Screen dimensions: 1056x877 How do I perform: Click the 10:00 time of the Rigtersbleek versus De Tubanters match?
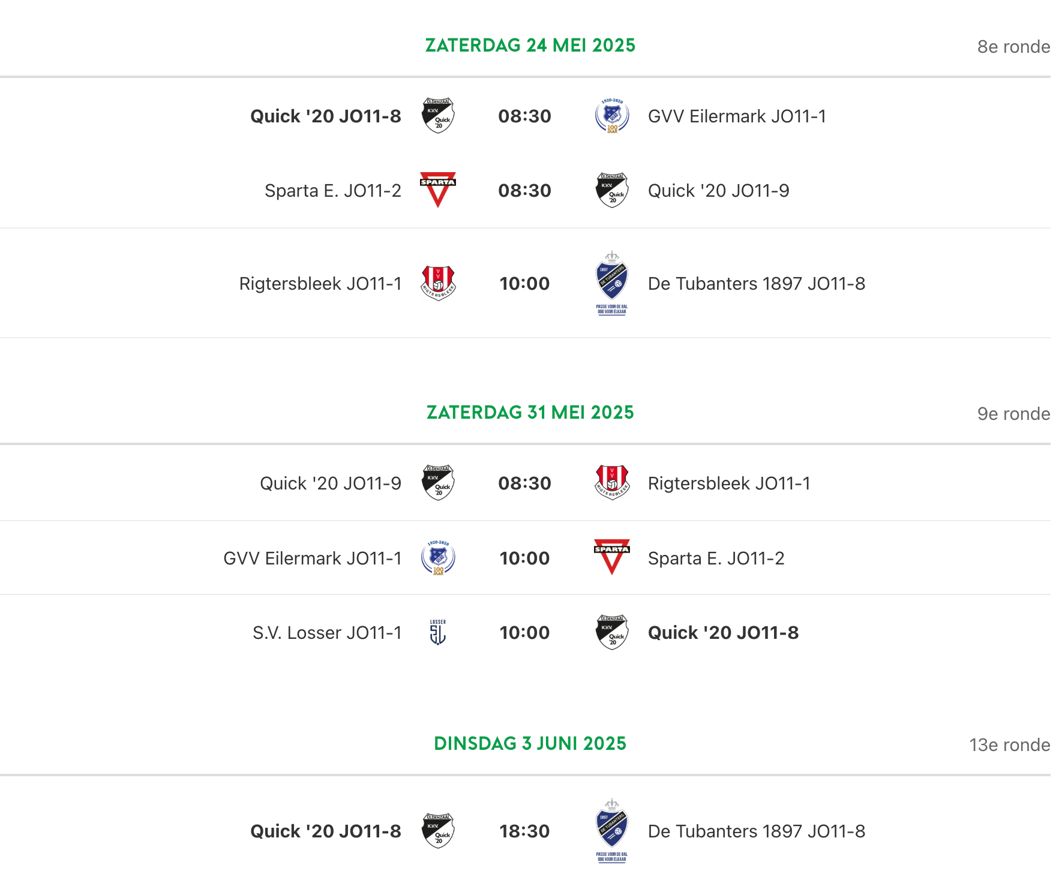525,284
